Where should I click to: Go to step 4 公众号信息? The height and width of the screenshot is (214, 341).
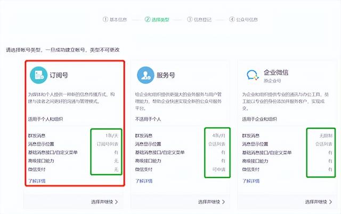243,20
